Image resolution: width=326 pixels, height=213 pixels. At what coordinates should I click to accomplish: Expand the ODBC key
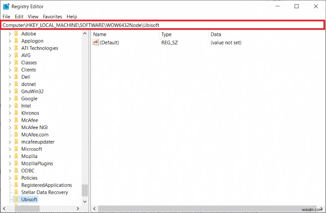coord(10,171)
